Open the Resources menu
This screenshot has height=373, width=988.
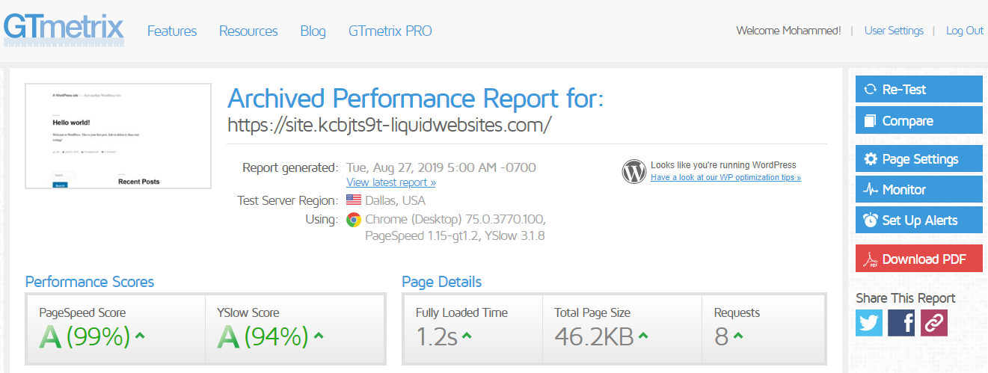248,31
